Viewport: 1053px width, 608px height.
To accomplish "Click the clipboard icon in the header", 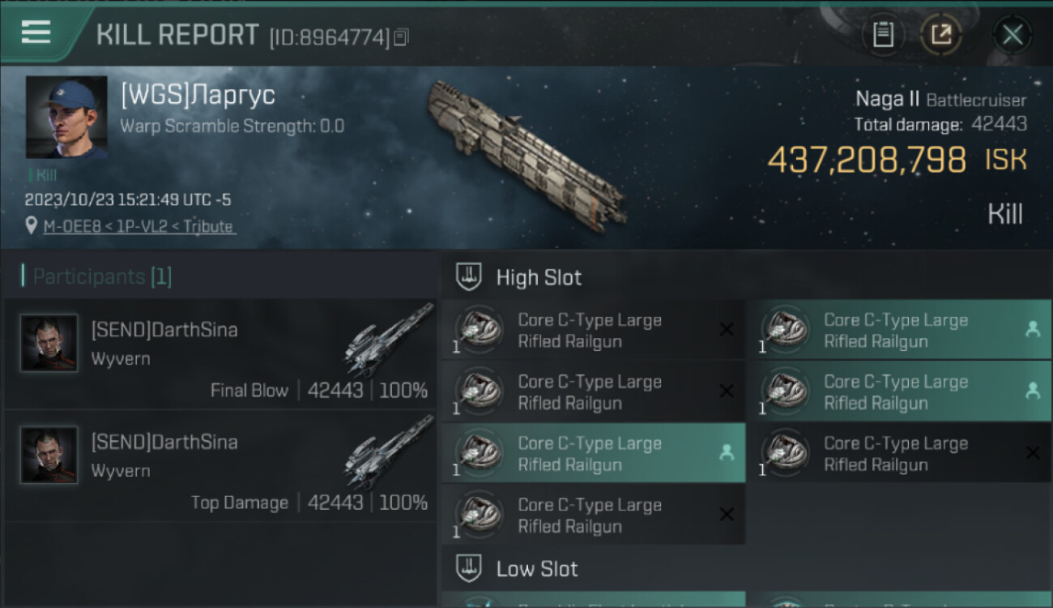I will 883,35.
